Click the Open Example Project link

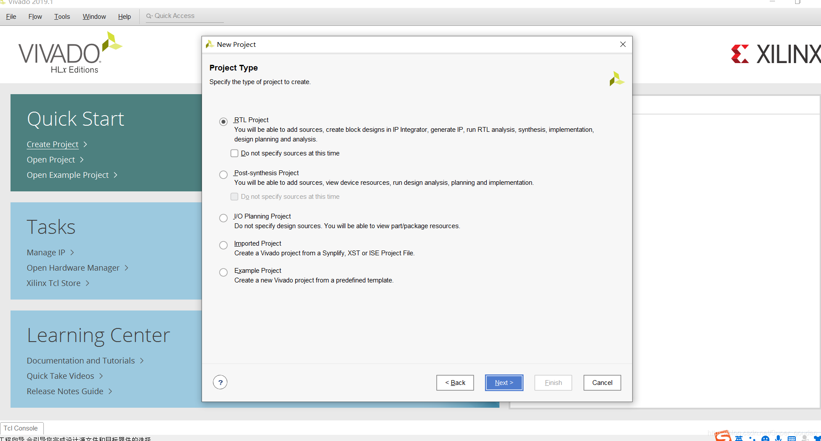(x=67, y=175)
